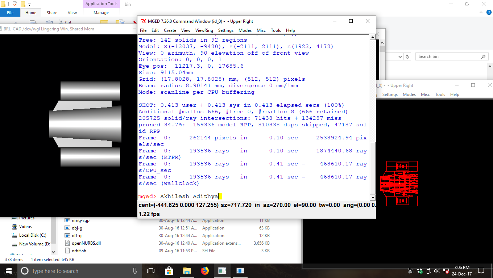This screenshot has height=278, width=493.
Task: Open Settings menu in MGED Command Window
Action: 226,30
